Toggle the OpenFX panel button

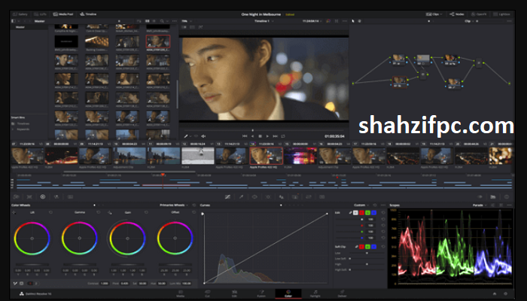[479, 14]
